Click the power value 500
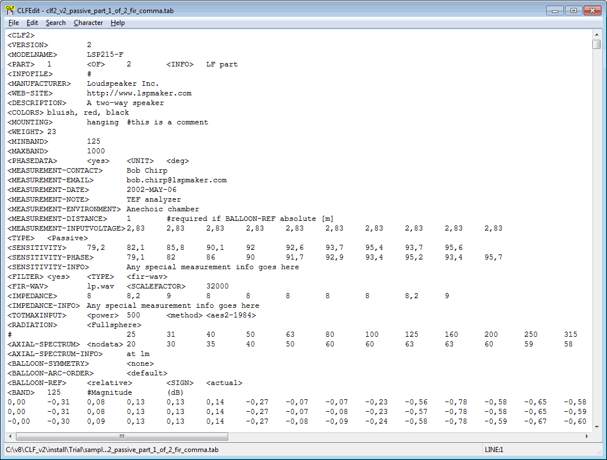Viewport: 607px width, 460px height. (133, 315)
